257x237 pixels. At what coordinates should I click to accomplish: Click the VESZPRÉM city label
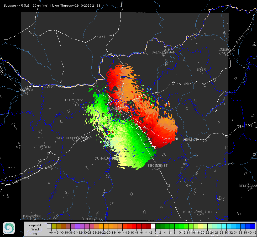42,147
